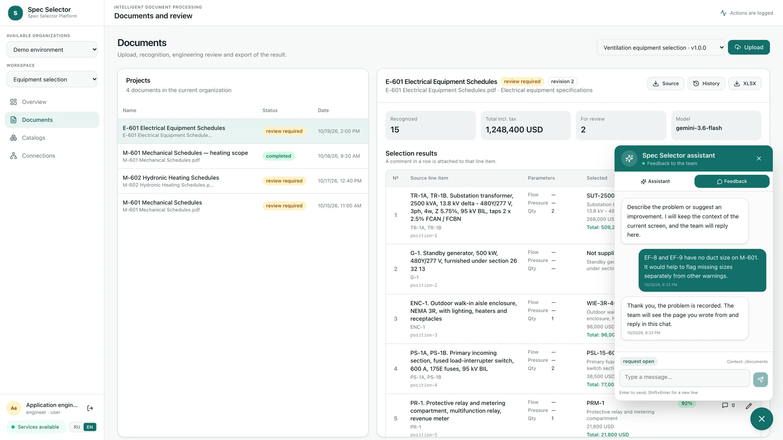The height and width of the screenshot is (440, 783).
Task: Export results as XLSX
Action: pos(745,84)
